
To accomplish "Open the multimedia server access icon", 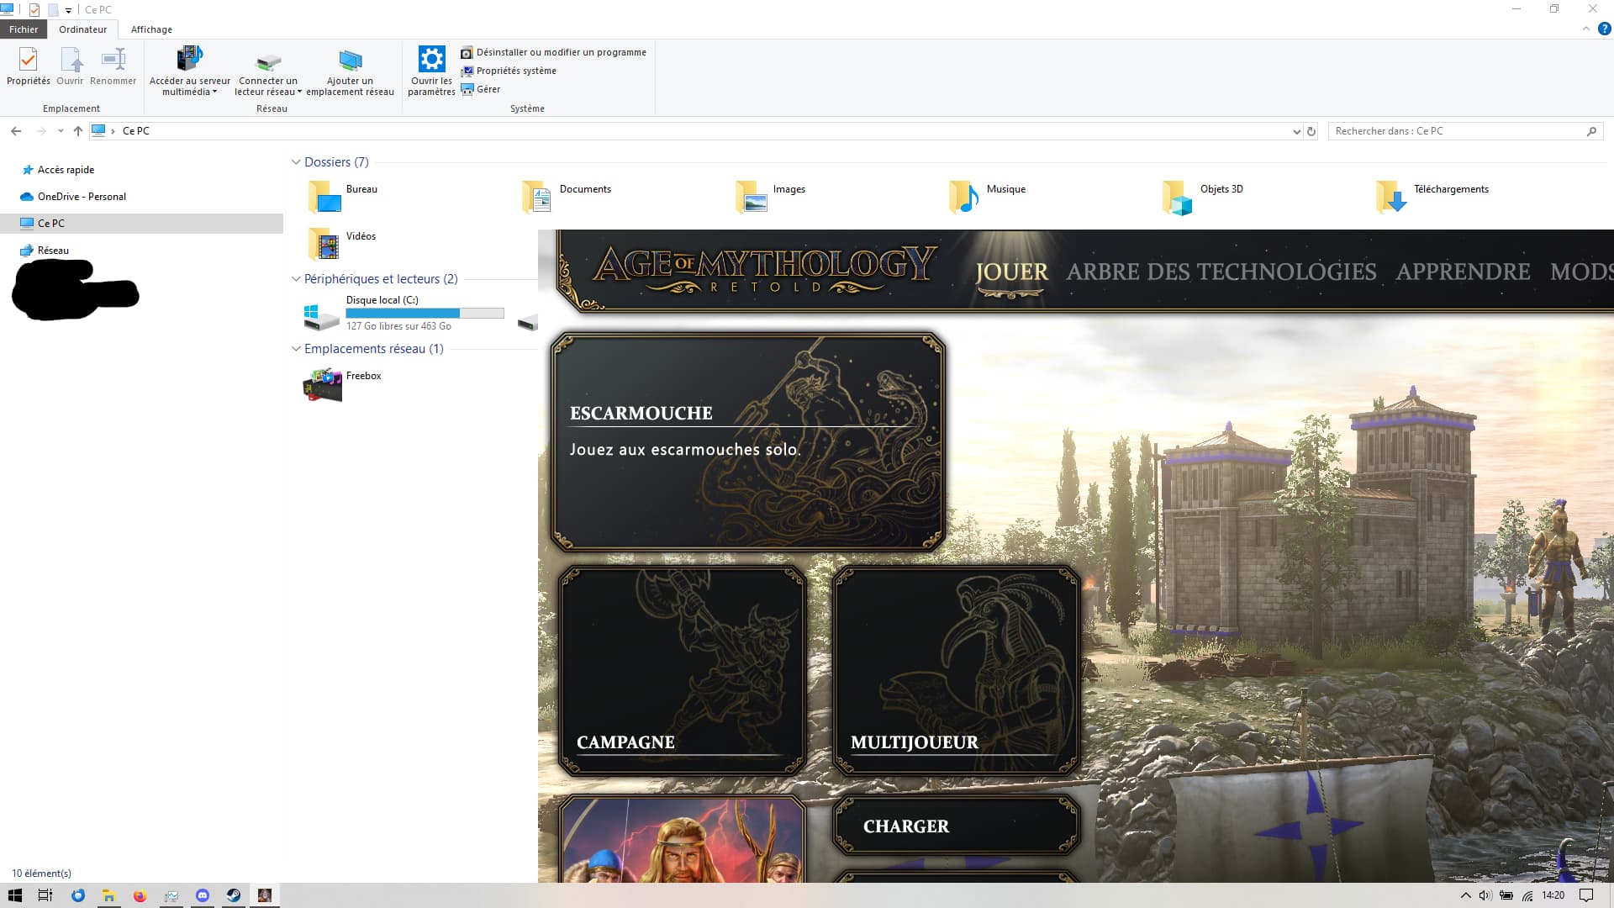I will pyautogui.click(x=189, y=59).
